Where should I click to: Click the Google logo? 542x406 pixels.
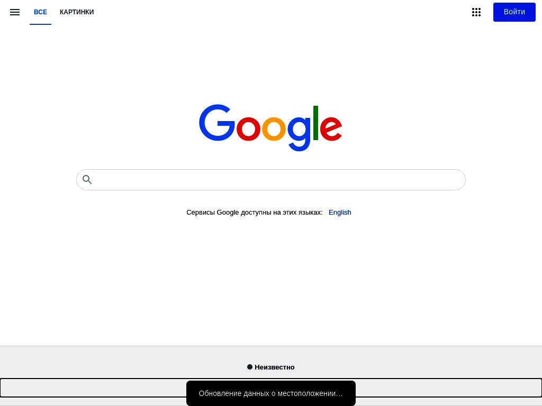[x=270, y=127]
